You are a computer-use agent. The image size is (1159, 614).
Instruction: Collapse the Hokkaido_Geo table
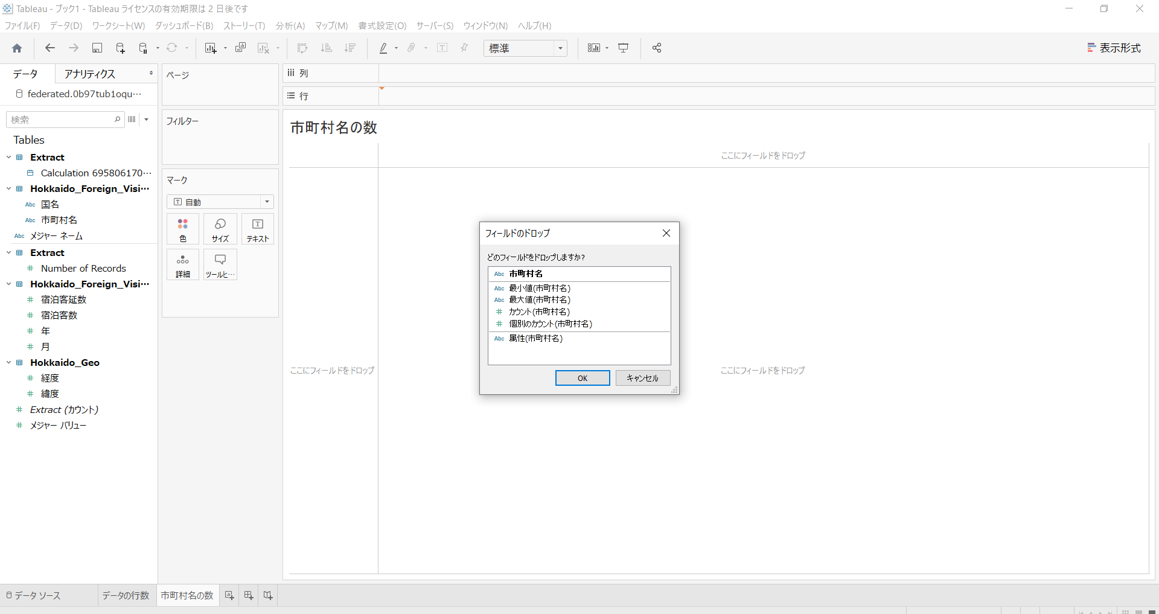9,362
